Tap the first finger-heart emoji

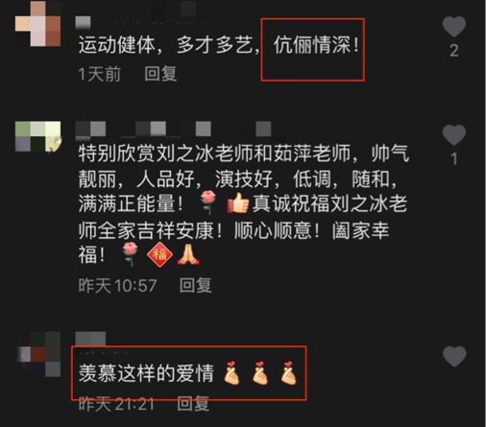pyautogui.click(x=231, y=372)
